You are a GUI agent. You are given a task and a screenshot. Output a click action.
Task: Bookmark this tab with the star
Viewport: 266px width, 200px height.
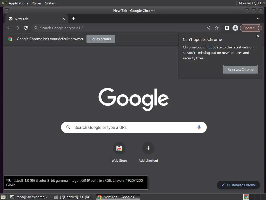pyautogui.click(x=217, y=28)
